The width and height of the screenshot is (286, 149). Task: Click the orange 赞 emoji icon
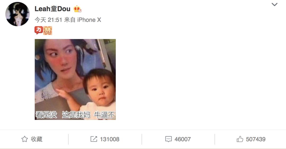[48, 30]
